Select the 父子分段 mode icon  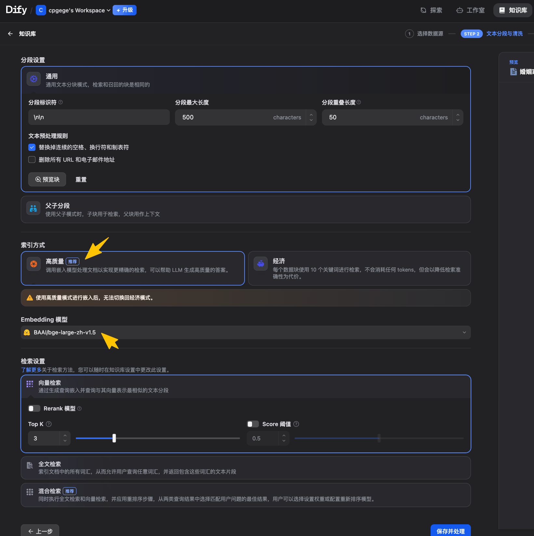(33, 208)
